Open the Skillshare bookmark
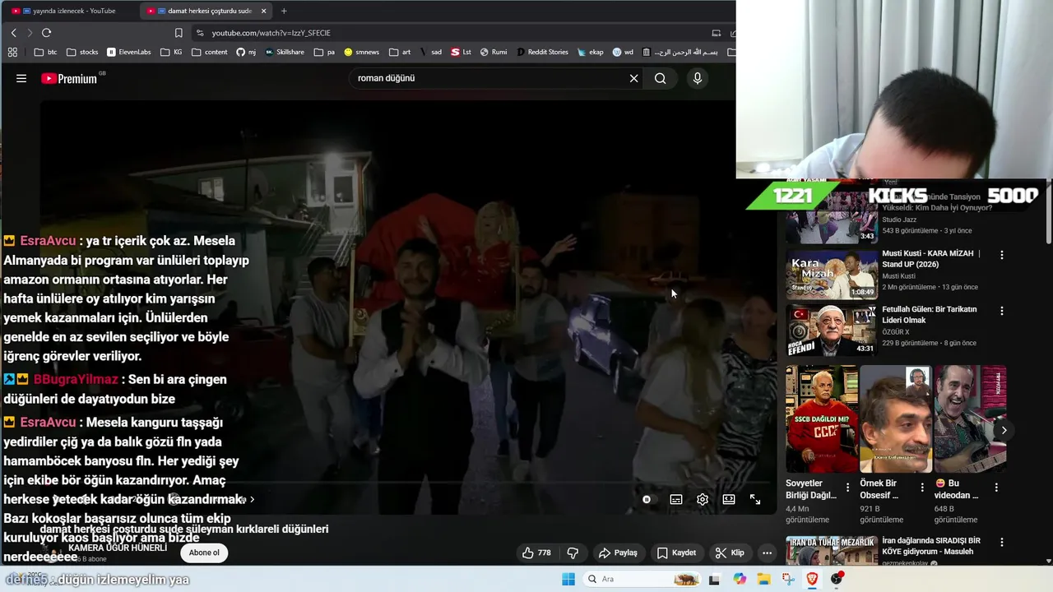 pyautogui.click(x=285, y=52)
